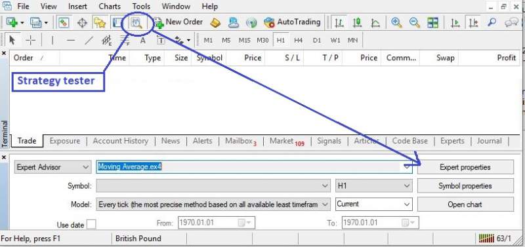Switch chart to candlesticks icon
525x247 pixels.
[x=357, y=23]
